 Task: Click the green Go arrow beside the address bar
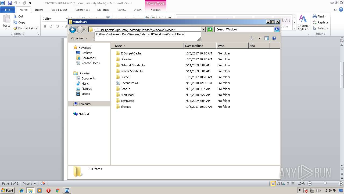[x=210, y=29]
